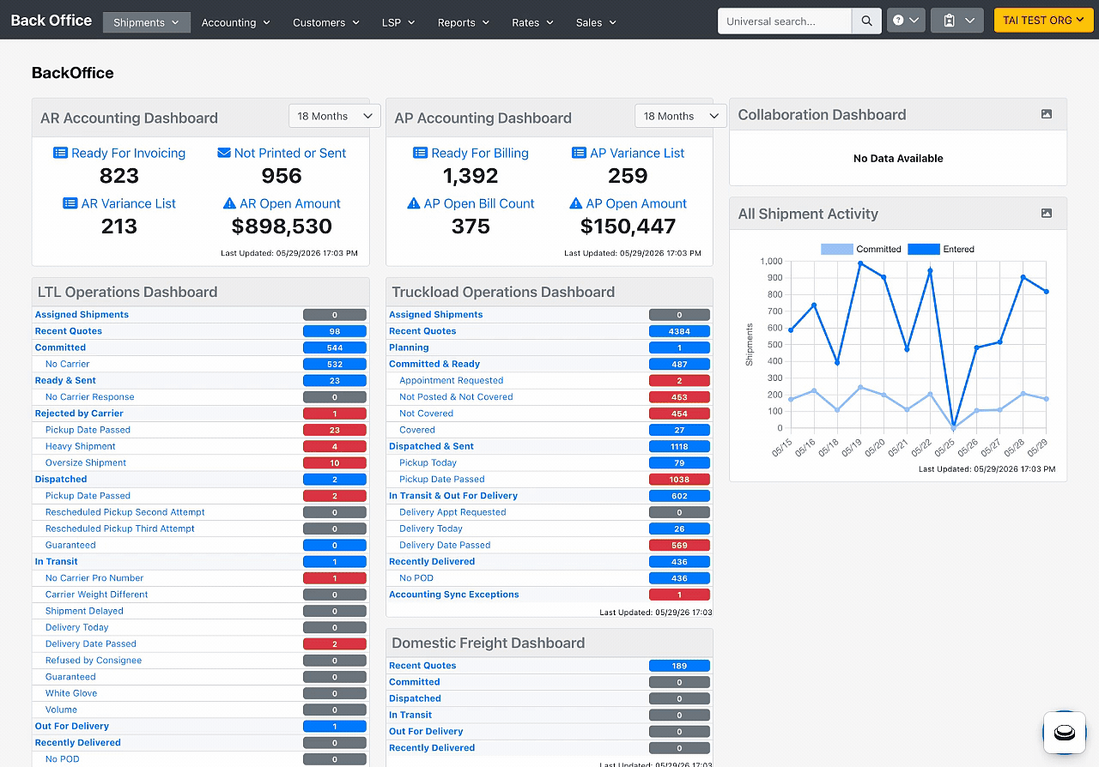Click the All Shipment Activity image icon
The width and height of the screenshot is (1099, 767).
click(1047, 214)
